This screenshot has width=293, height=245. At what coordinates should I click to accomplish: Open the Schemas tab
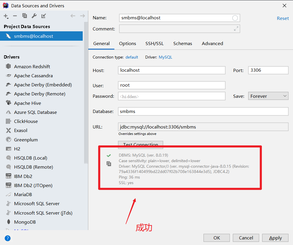click(x=182, y=43)
